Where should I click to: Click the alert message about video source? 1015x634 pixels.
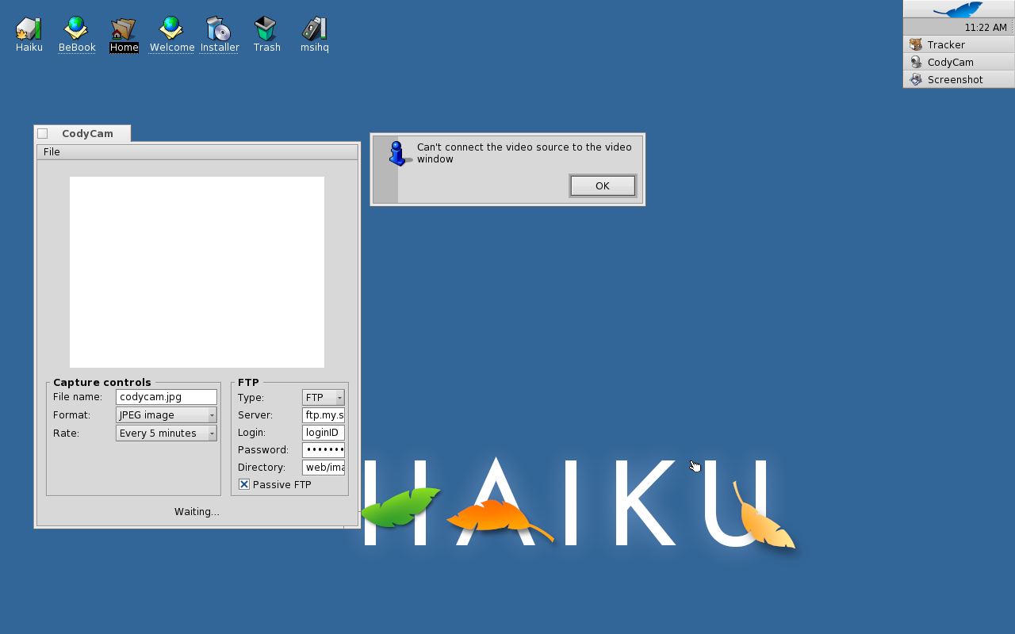coord(524,153)
